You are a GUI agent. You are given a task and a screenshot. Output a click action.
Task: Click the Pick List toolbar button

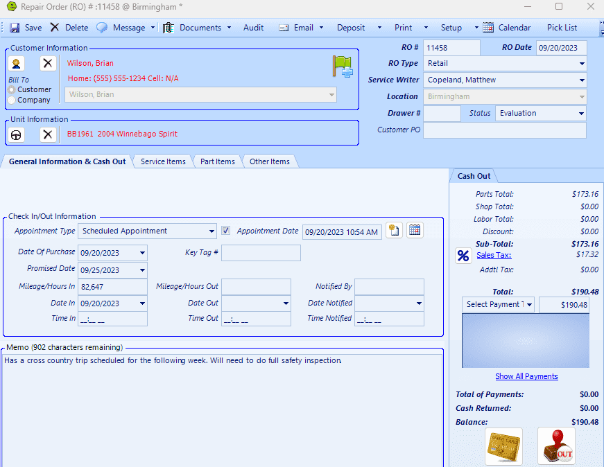(x=562, y=28)
